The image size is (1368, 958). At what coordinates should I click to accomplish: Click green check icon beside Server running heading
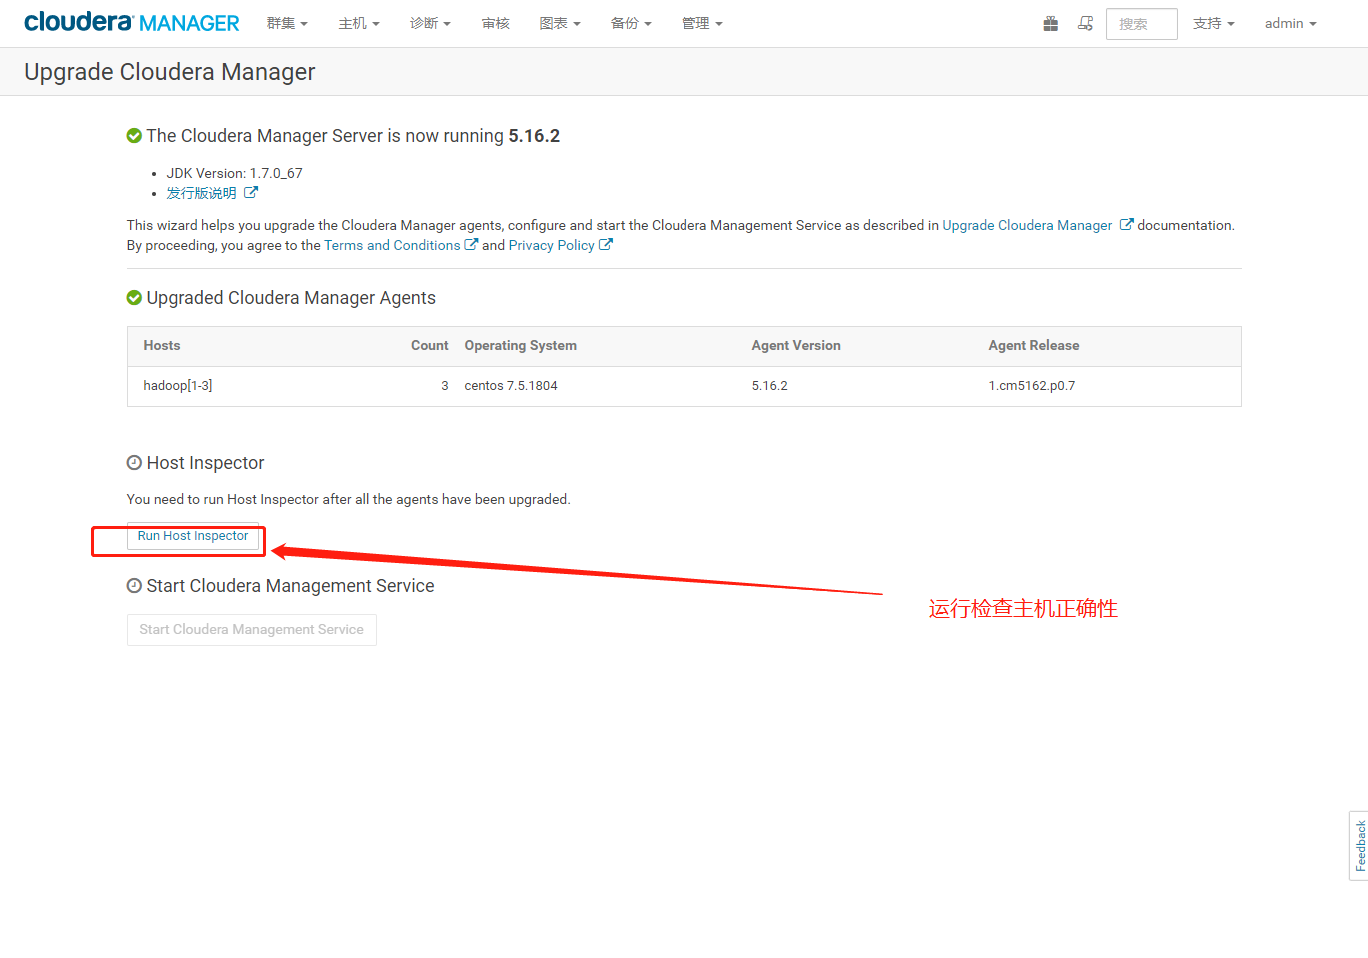(x=134, y=136)
